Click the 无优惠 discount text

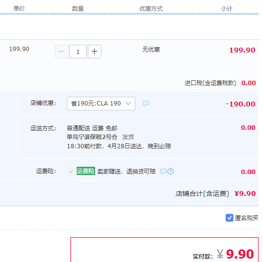click(x=151, y=50)
